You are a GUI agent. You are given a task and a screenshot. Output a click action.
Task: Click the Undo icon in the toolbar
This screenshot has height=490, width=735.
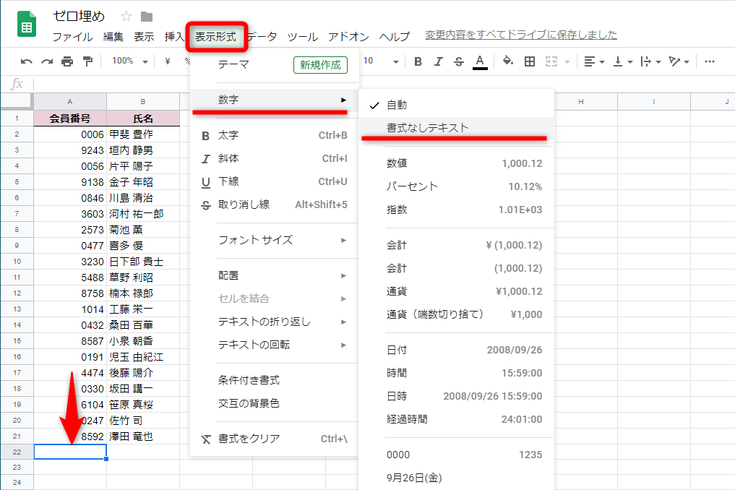pos(27,62)
